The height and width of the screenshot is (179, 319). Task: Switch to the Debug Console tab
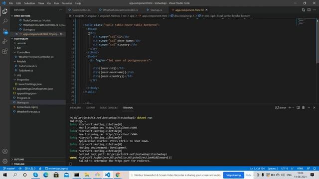tap(109, 108)
